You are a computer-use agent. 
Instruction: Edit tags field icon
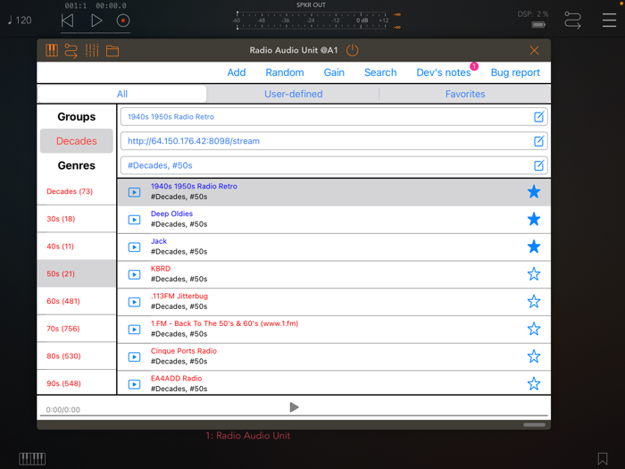point(538,165)
